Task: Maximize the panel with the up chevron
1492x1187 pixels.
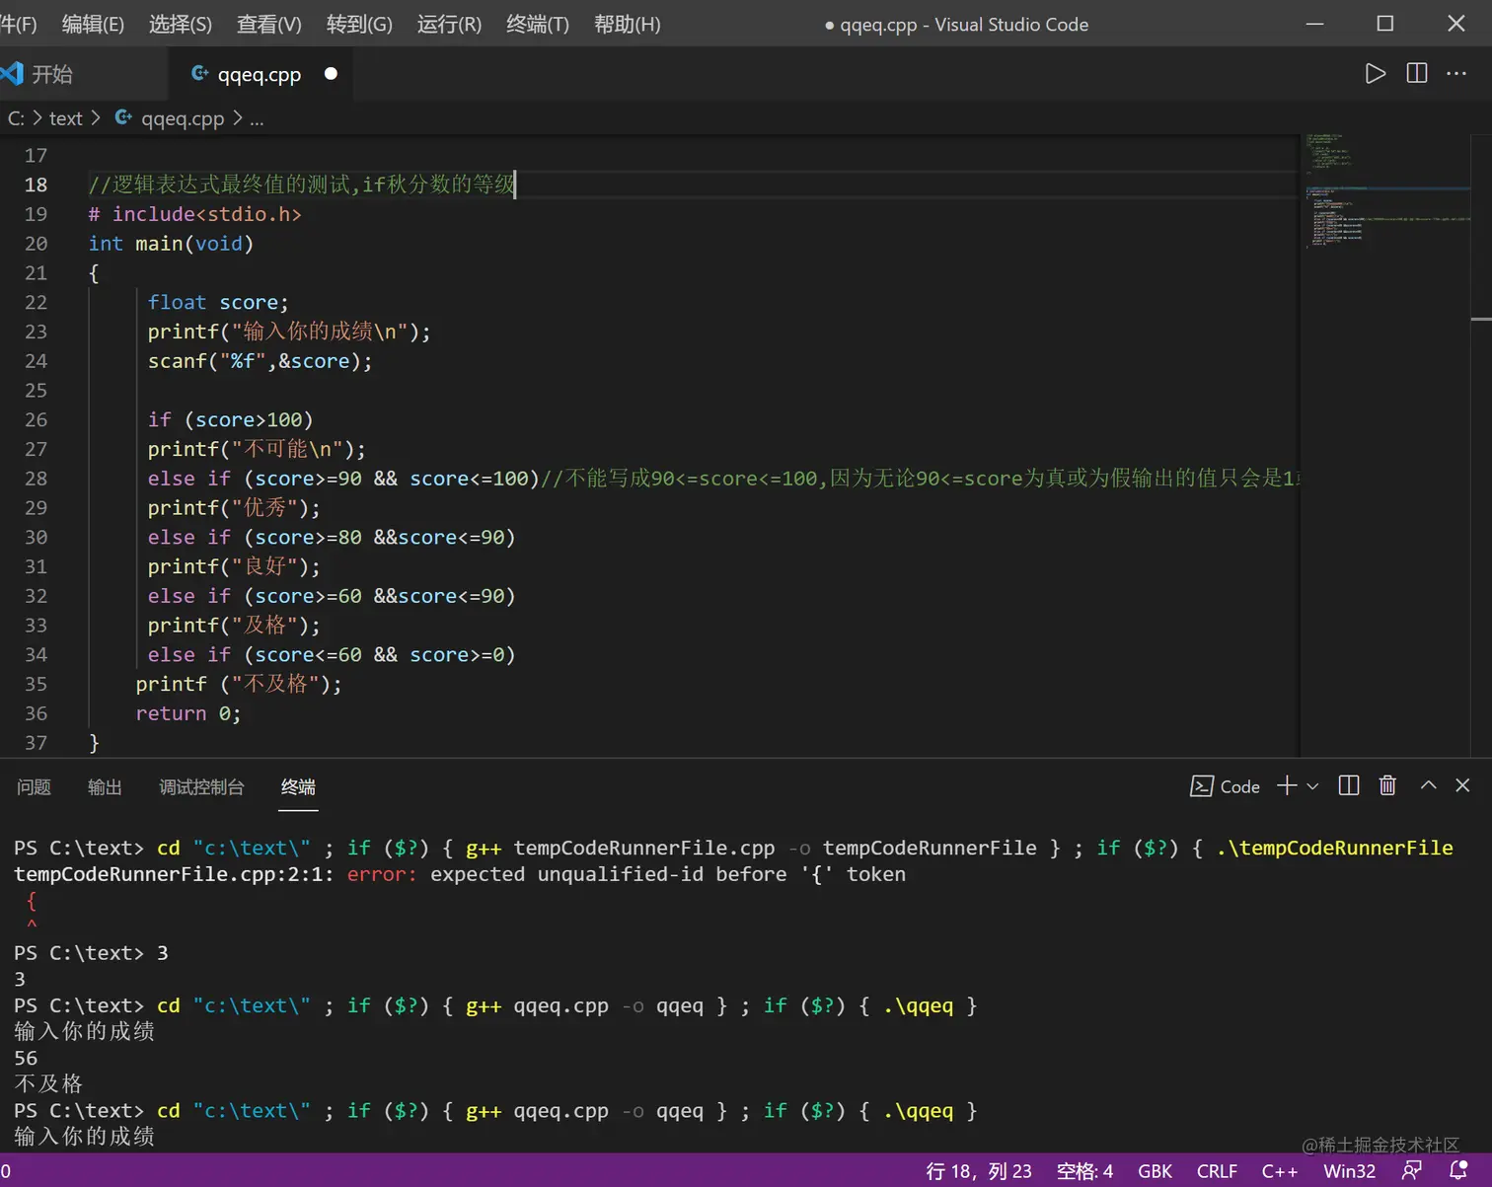Action: (1428, 785)
